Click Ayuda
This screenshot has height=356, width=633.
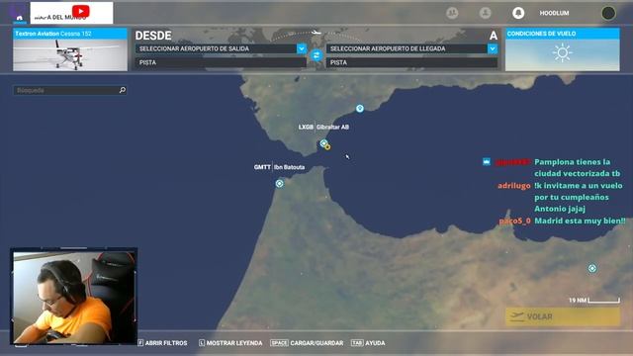pos(368,343)
